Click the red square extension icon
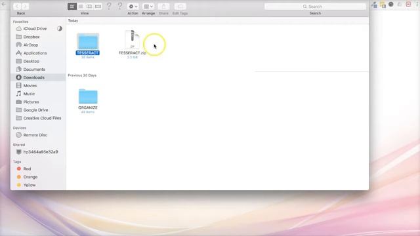The image size is (420, 236). [x=408, y=5]
